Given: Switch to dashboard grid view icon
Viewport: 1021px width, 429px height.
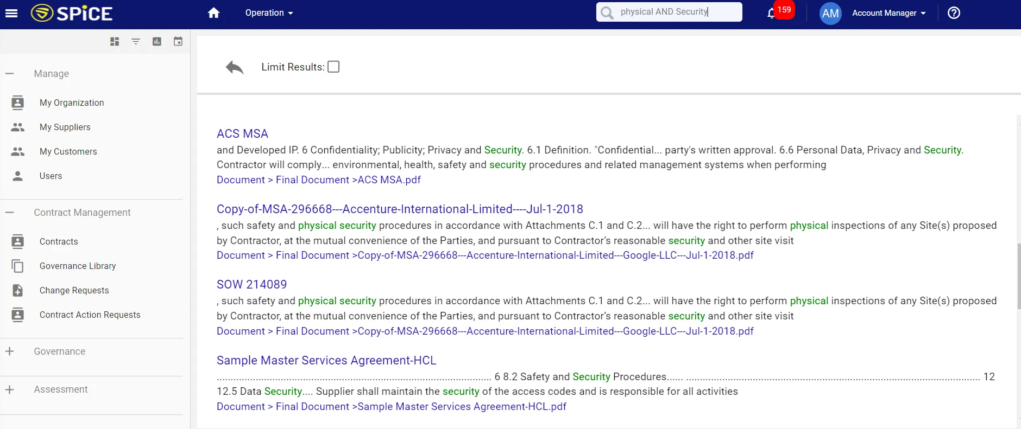Looking at the screenshot, I should coord(115,42).
